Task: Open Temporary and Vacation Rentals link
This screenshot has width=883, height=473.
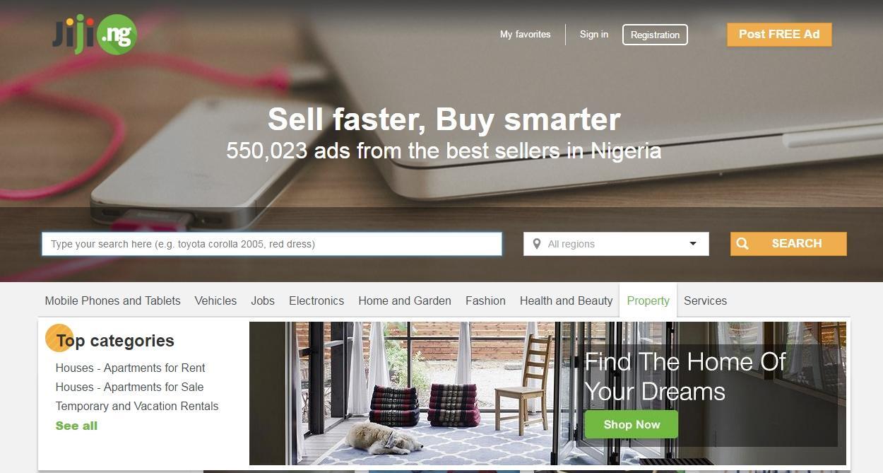Action: [137, 406]
